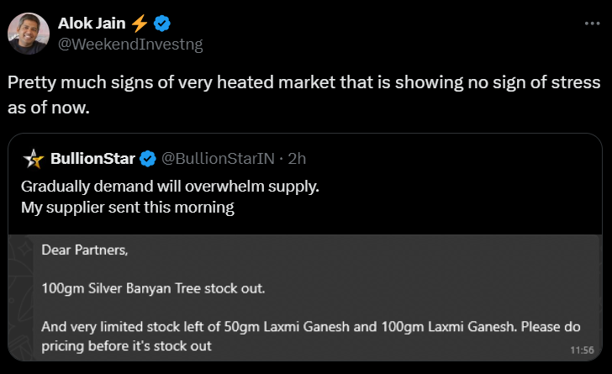Click the line "My supplier sent this morning"
This screenshot has height=374, width=612.
click(x=127, y=206)
